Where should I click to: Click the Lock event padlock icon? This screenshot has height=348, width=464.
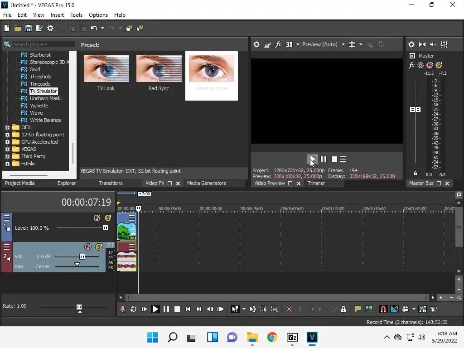point(343,309)
